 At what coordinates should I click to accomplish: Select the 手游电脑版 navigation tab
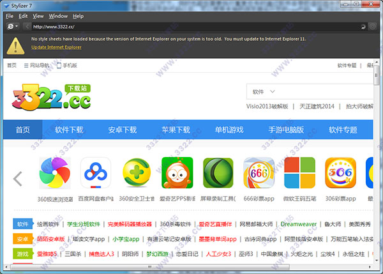(286, 130)
